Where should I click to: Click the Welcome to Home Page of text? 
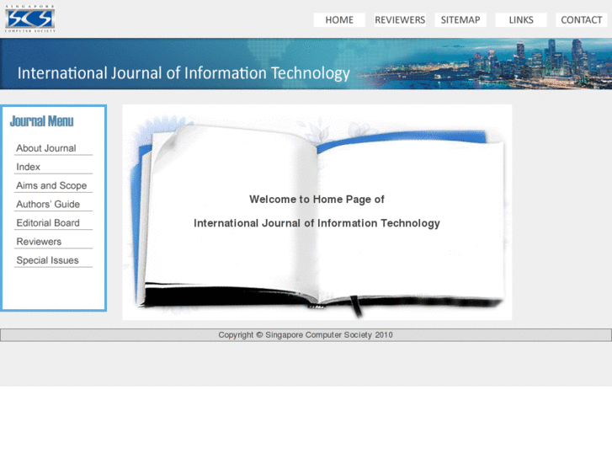pos(317,200)
